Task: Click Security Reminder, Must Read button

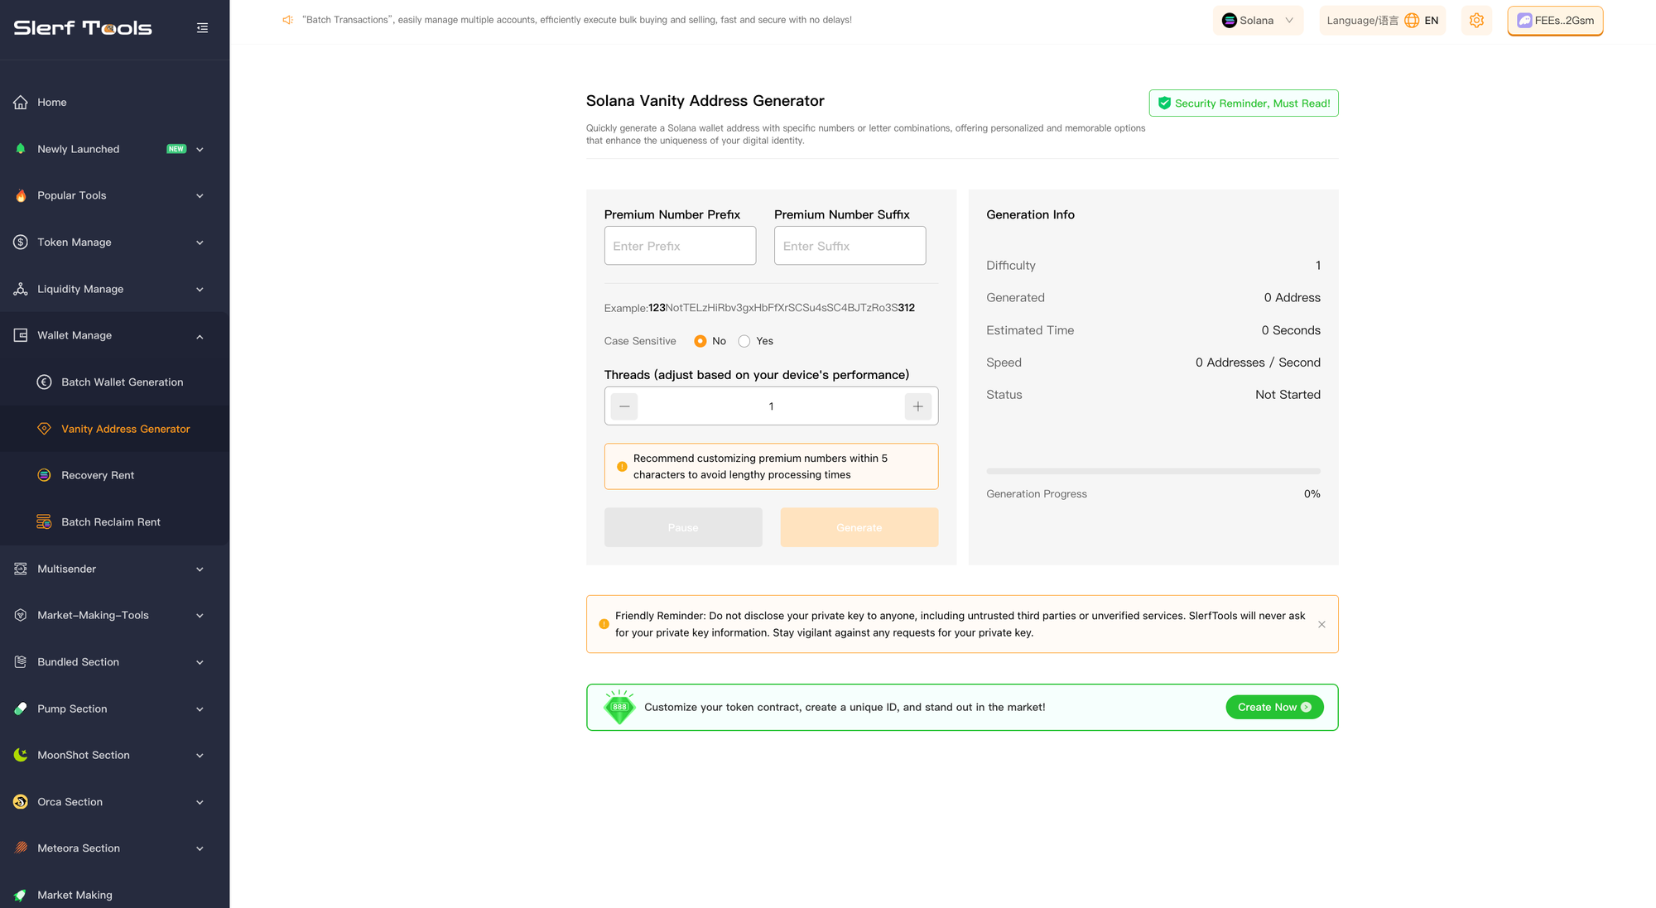Action: click(1243, 103)
